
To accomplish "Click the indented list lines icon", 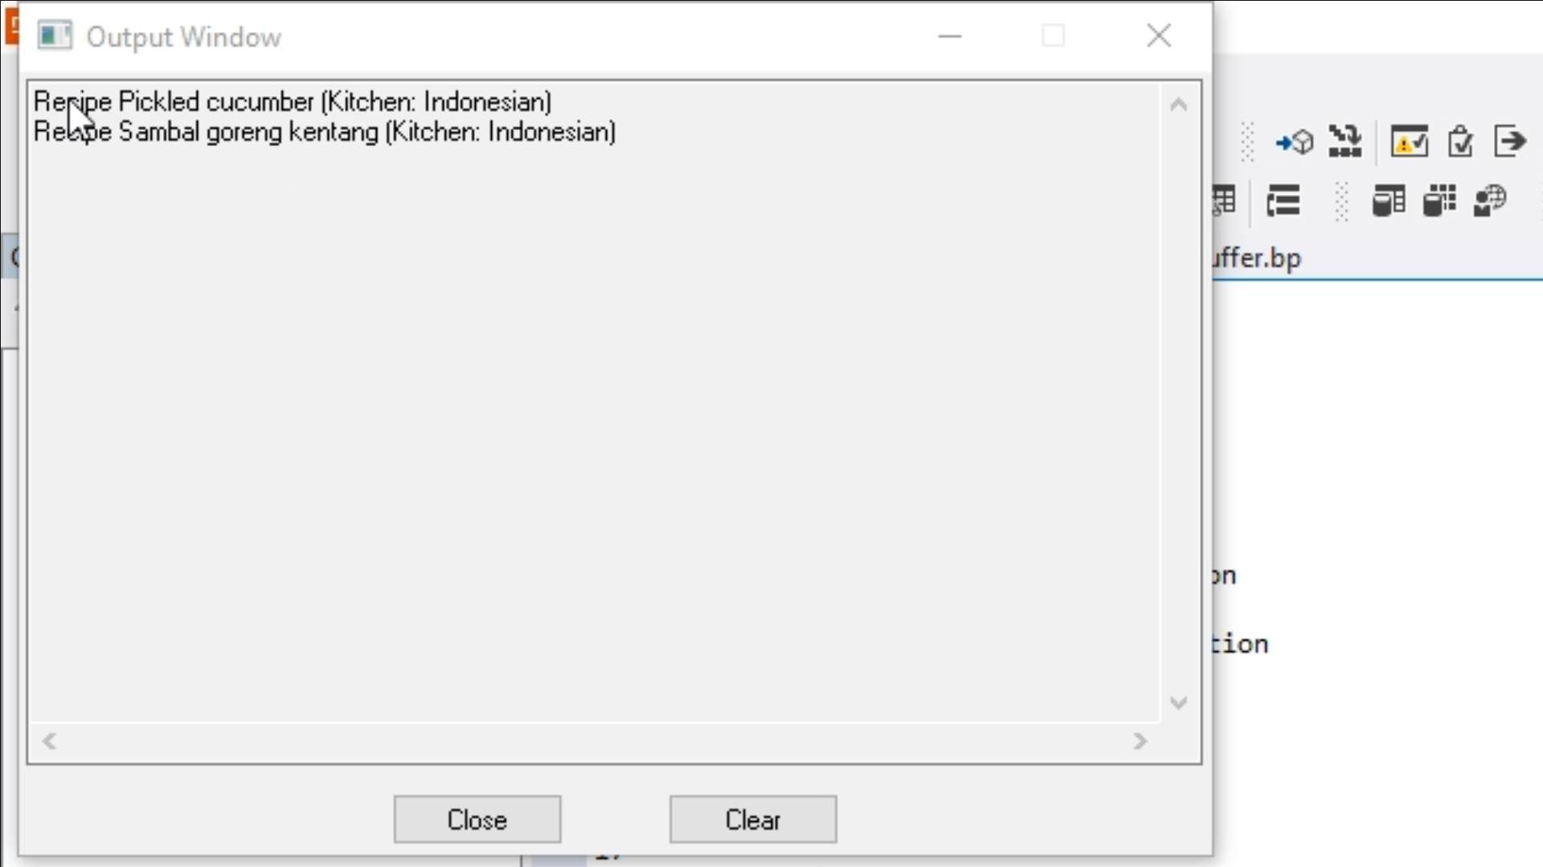I will 1283,200.
